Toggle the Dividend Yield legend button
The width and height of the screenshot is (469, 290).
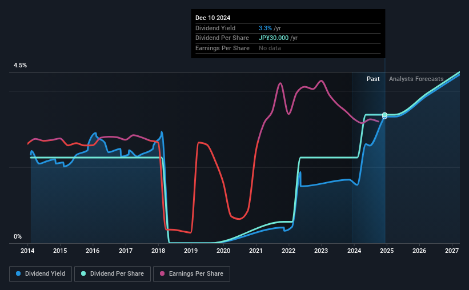tap(41, 274)
